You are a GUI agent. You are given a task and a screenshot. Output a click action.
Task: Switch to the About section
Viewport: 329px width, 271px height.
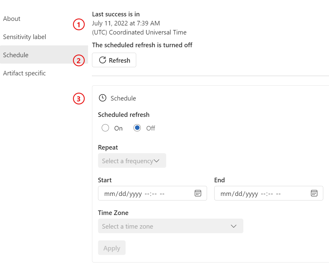click(12, 18)
